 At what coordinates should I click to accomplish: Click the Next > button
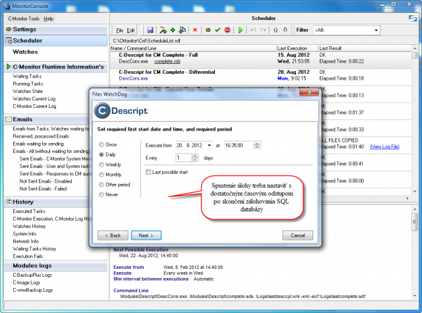pos(146,235)
